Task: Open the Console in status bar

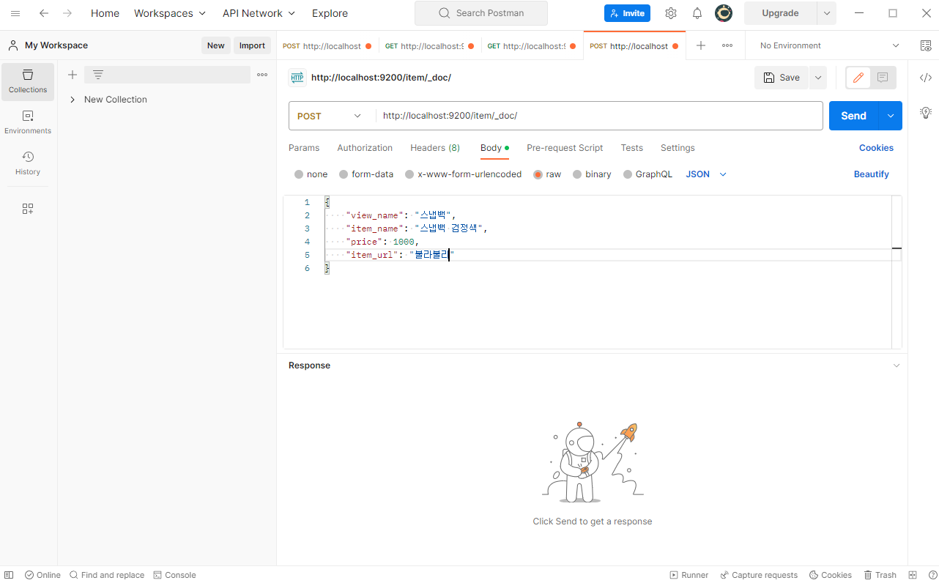Action: pyautogui.click(x=174, y=575)
